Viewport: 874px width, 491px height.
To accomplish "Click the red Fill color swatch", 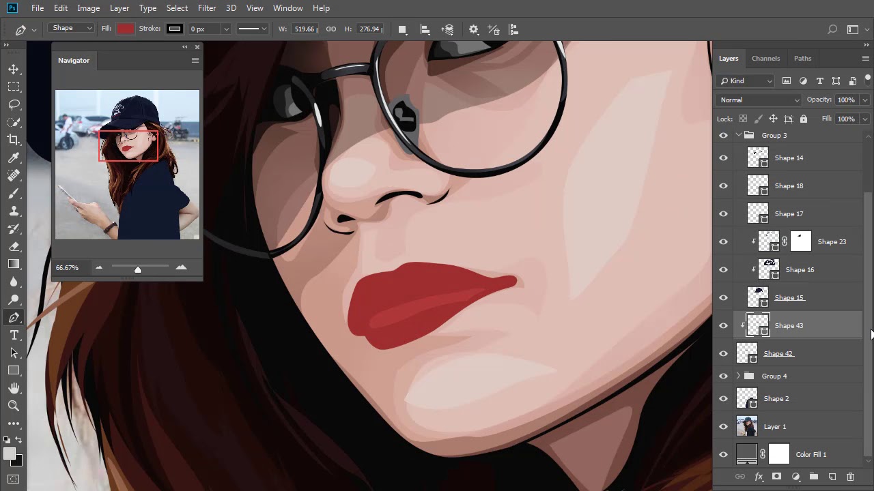I will 125,29.
